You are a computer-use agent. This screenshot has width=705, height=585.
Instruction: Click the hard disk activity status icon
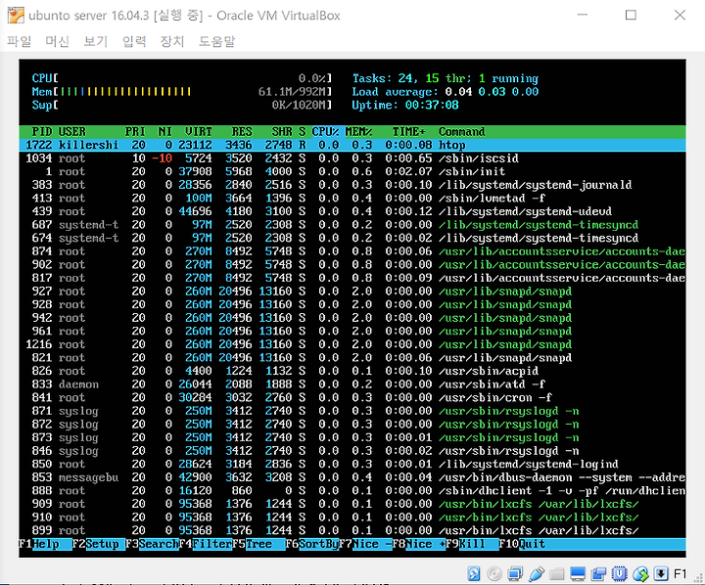[x=474, y=574]
